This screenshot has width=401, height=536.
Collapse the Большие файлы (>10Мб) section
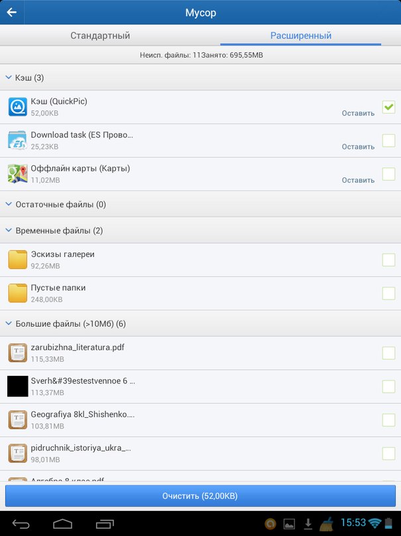click(200, 323)
